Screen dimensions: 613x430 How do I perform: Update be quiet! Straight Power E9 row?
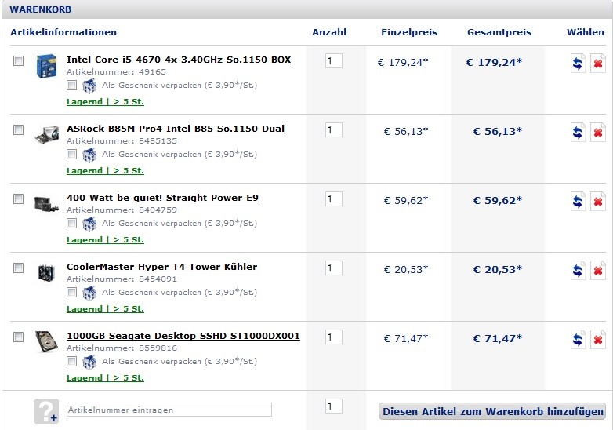[578, 201]
